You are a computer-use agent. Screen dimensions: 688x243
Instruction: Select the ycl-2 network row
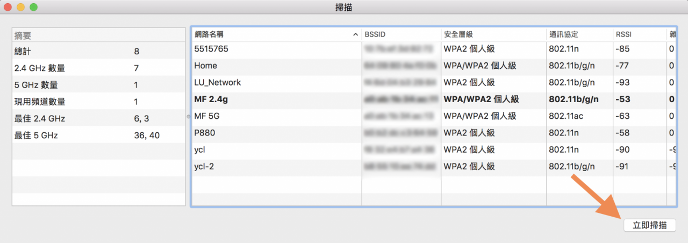pos(434,166)
